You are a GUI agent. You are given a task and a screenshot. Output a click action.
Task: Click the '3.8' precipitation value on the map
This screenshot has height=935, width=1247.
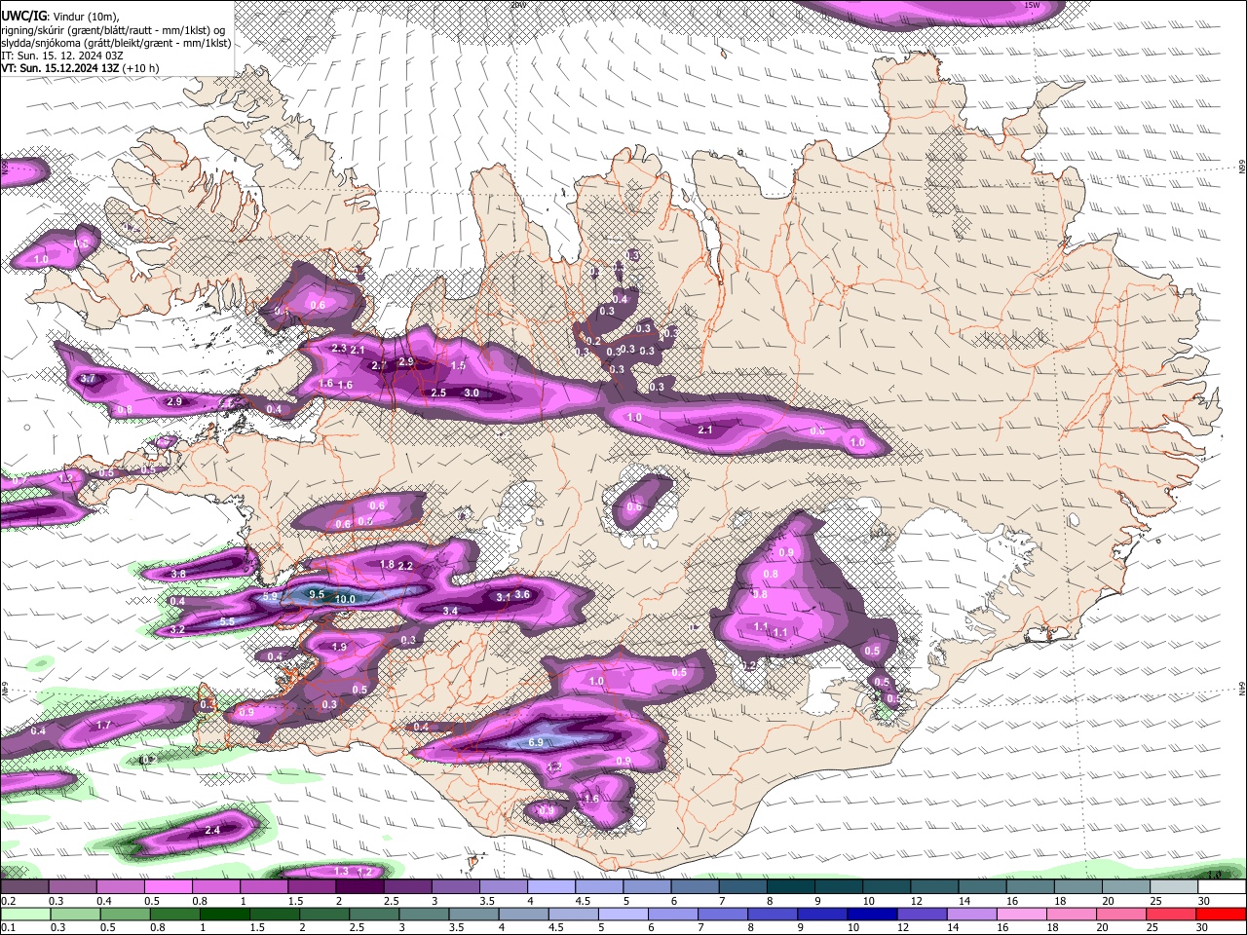pos(177,575)
